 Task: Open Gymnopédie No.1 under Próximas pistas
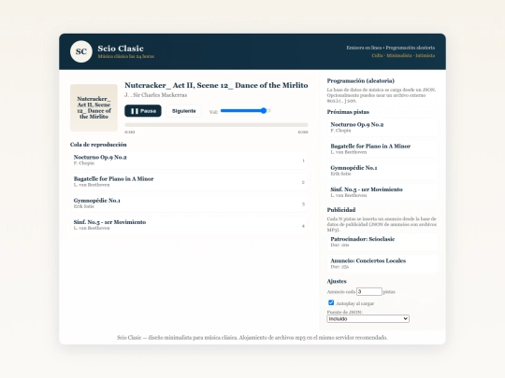coord(382,171)
